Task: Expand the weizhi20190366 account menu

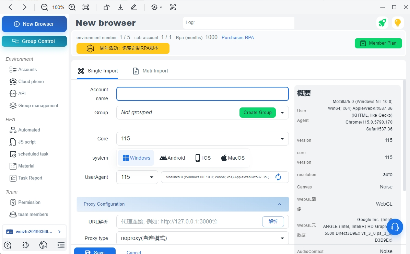Action: [34, 231]
